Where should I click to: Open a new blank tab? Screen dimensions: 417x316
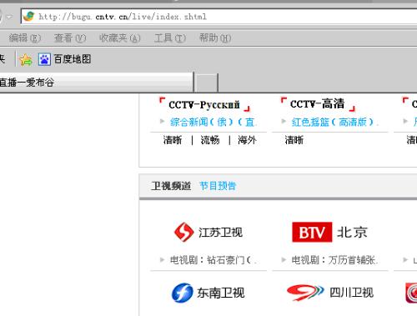tap(206, 83)
